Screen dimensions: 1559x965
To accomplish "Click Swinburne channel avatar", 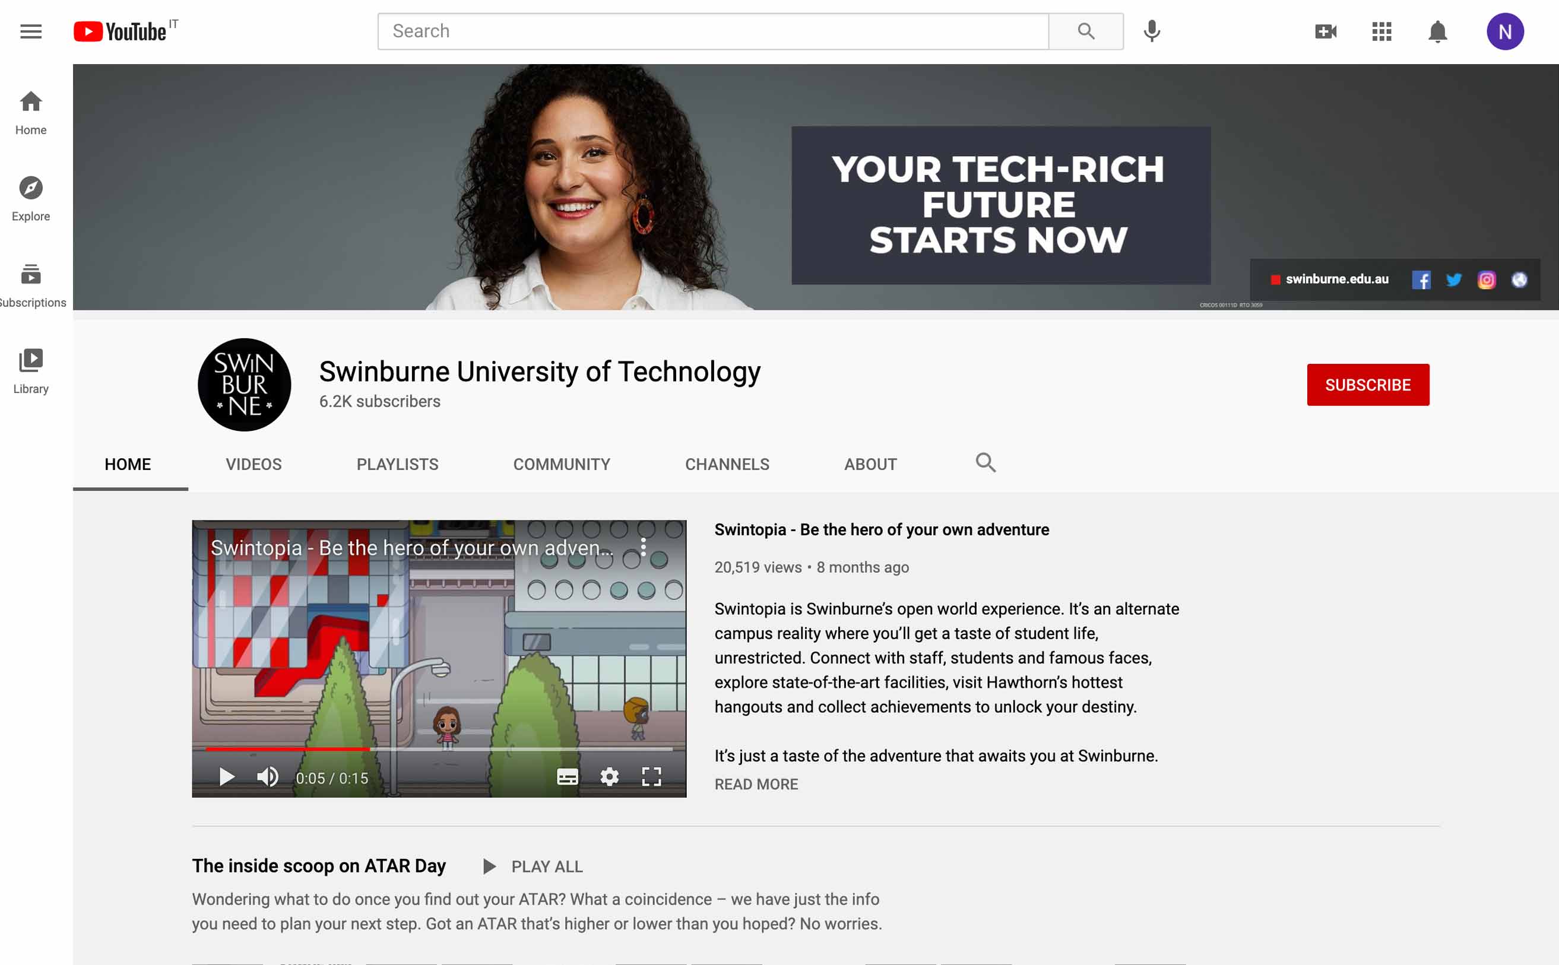I will [x=245, y=385].
